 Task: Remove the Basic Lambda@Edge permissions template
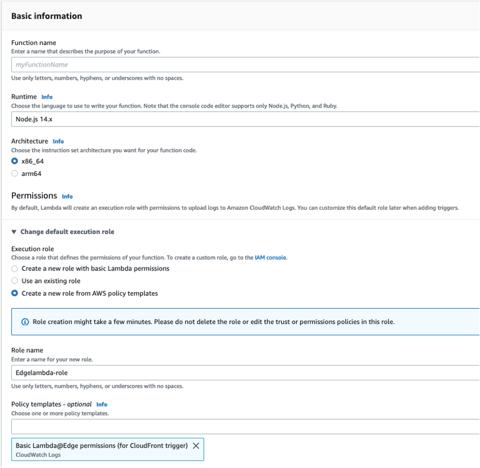[196, 446]
